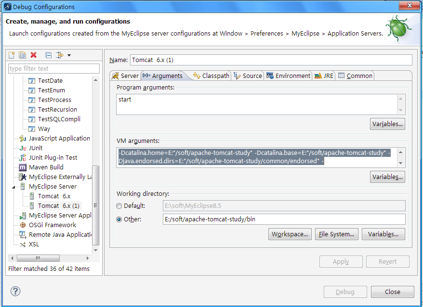Open the filter dropdown arrow menu
This screenshot has height=307, width=423.
69,55
